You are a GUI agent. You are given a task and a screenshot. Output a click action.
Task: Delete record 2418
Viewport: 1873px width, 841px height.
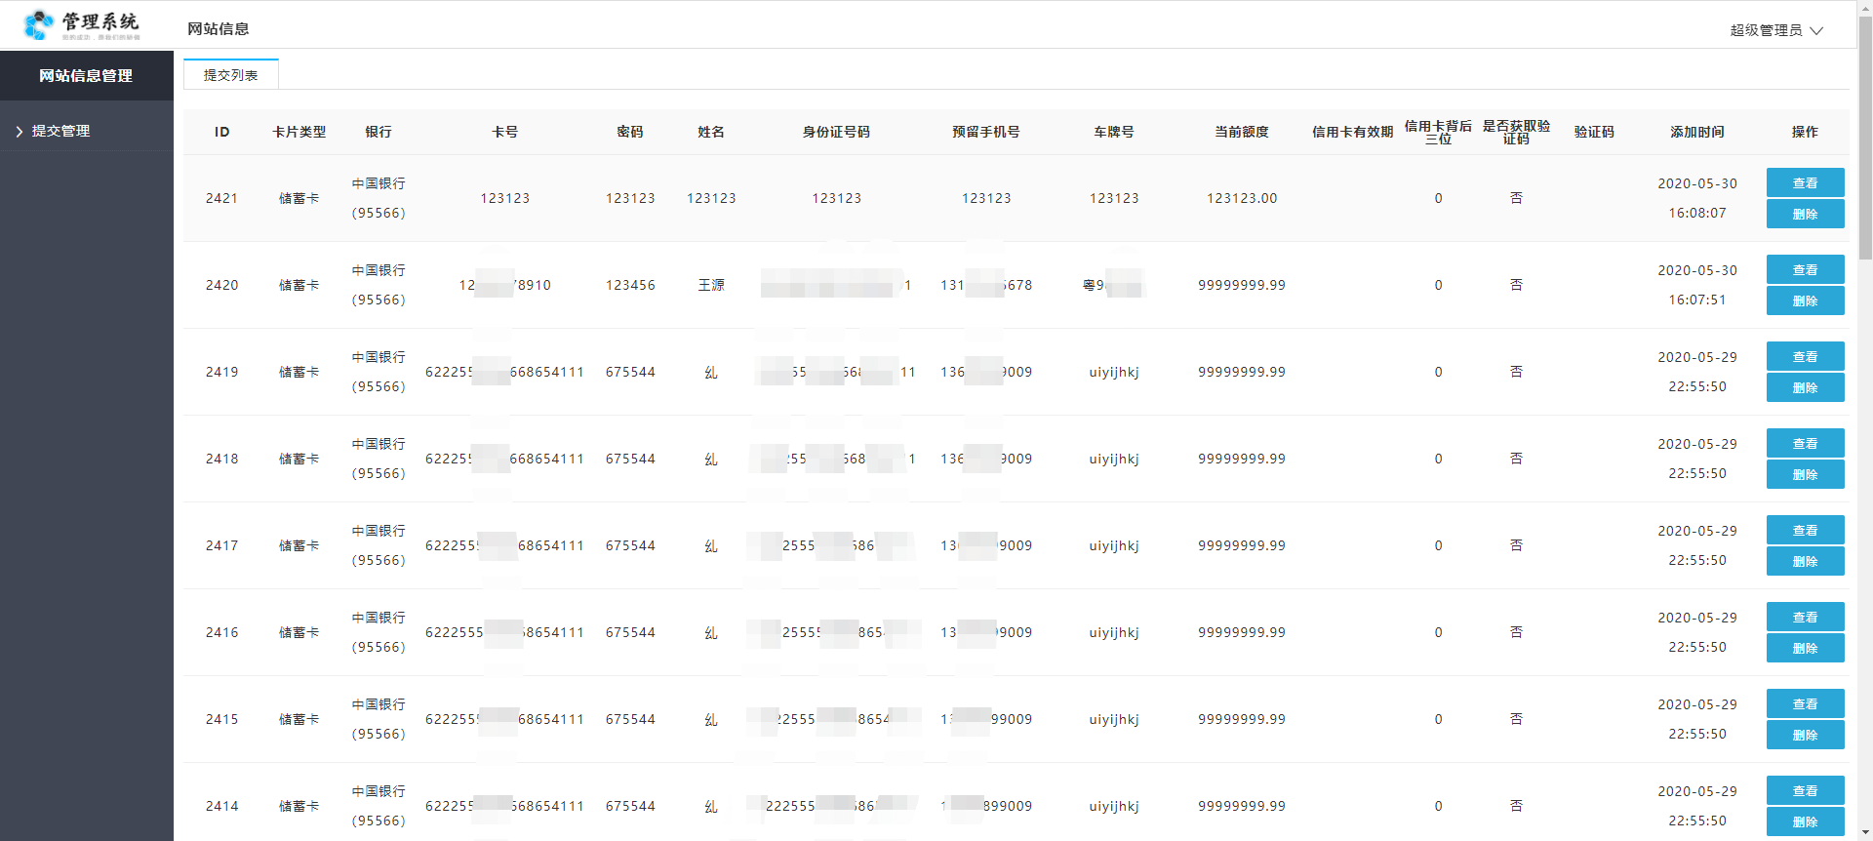pyautogui.click(x=1805, y=474)
